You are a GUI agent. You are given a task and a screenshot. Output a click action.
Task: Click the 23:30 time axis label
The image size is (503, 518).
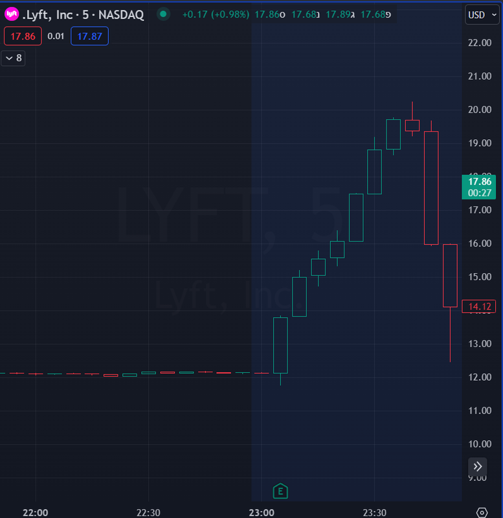(375, 512)
